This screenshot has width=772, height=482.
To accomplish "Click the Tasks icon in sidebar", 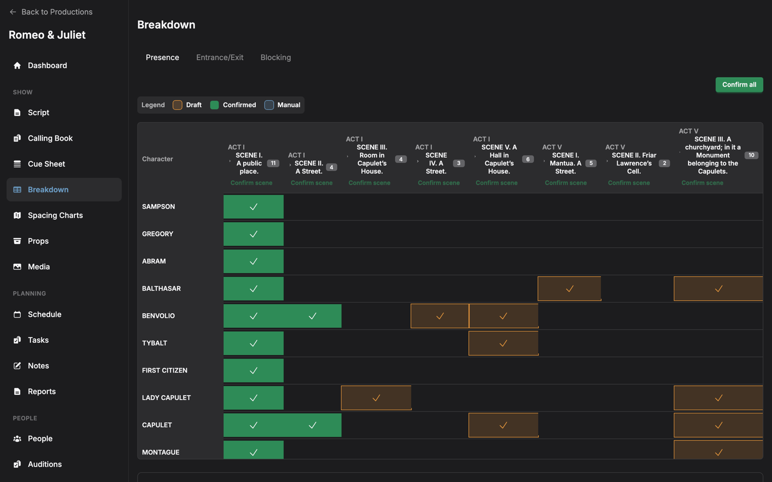I will (x=17, y=340).
